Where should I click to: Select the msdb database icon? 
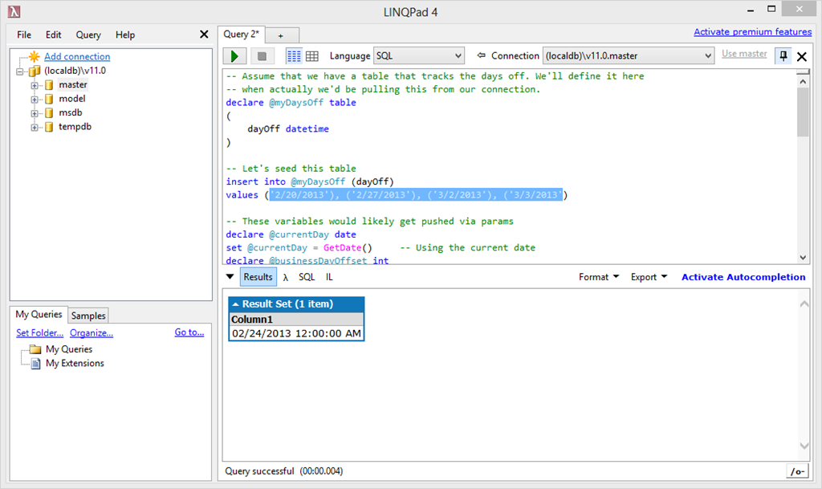coord(49,112)
